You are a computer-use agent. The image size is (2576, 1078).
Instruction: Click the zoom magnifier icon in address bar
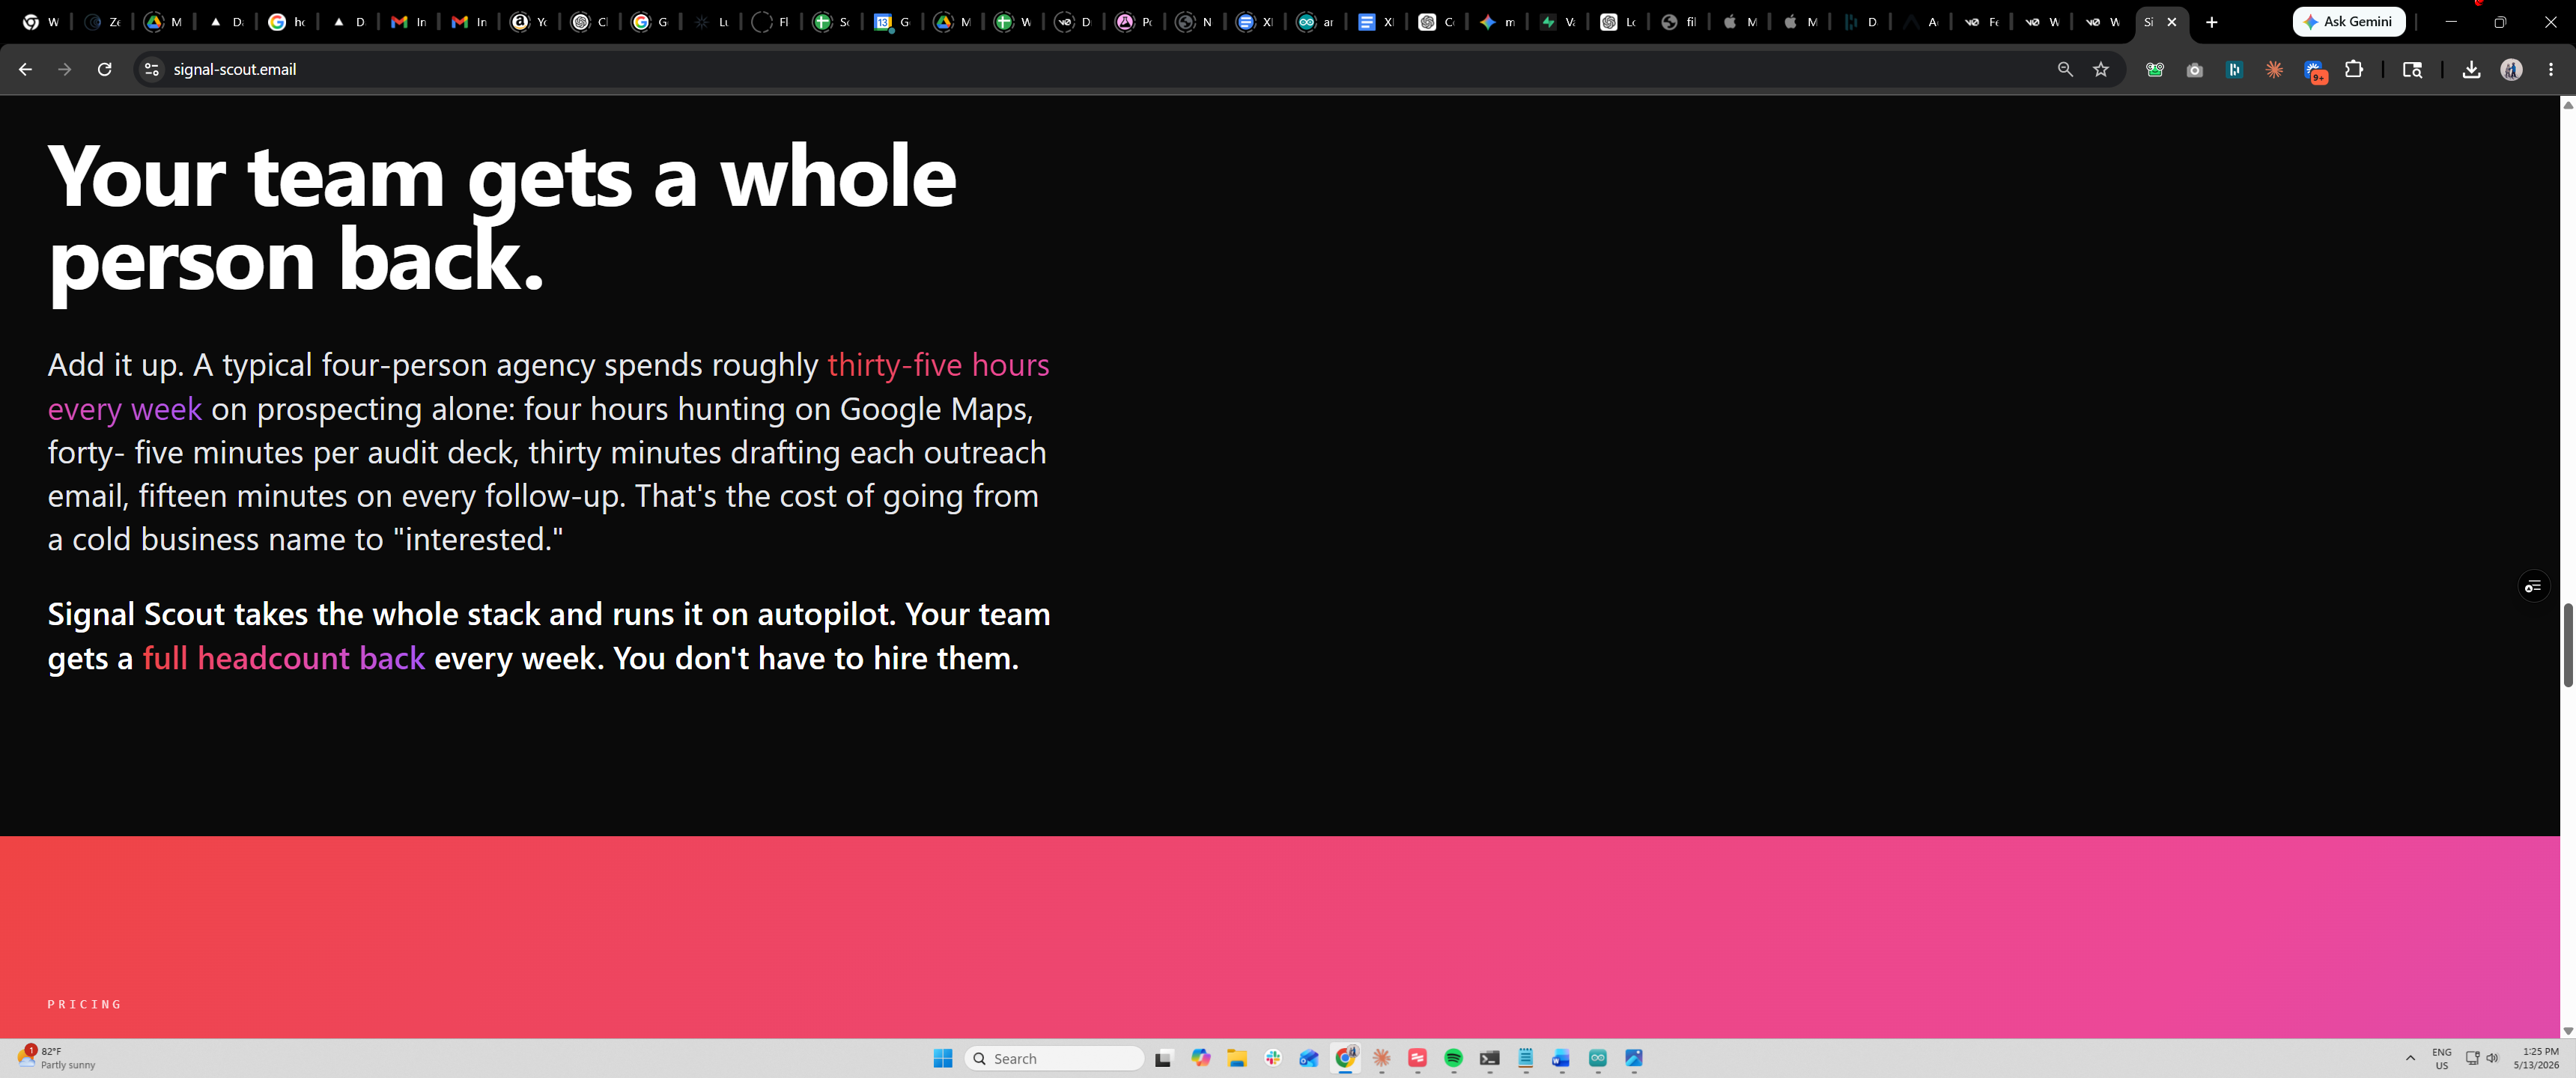click(x=2065, y=69)
